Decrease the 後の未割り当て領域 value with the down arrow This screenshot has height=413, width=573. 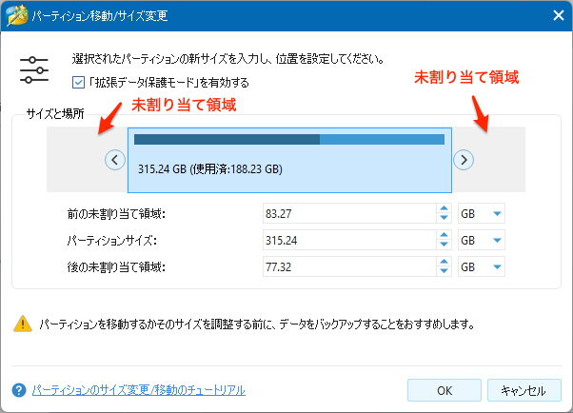[x=444, y=272]
